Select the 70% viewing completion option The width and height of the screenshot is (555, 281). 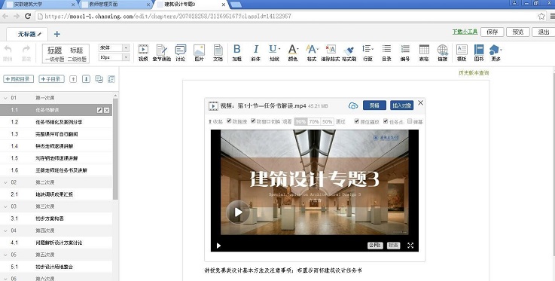pyautogui.click(x=314, y=121)
